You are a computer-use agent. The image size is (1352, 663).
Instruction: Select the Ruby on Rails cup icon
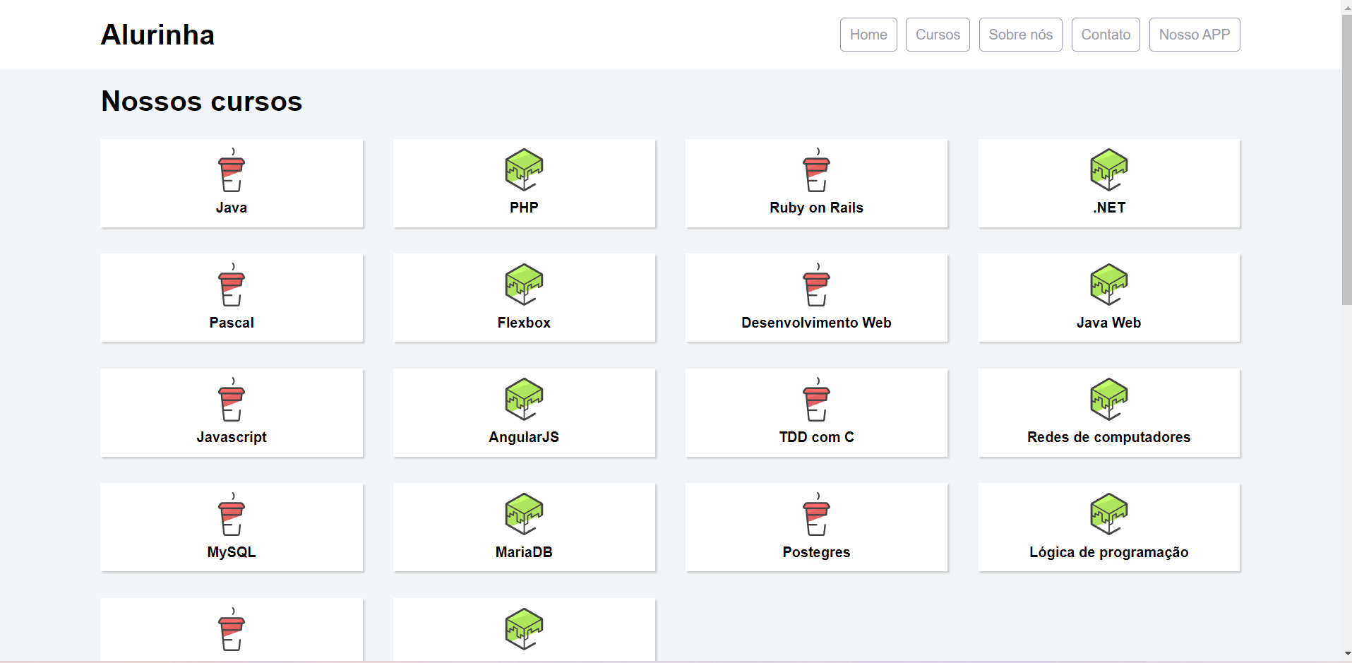click(816, 171)
